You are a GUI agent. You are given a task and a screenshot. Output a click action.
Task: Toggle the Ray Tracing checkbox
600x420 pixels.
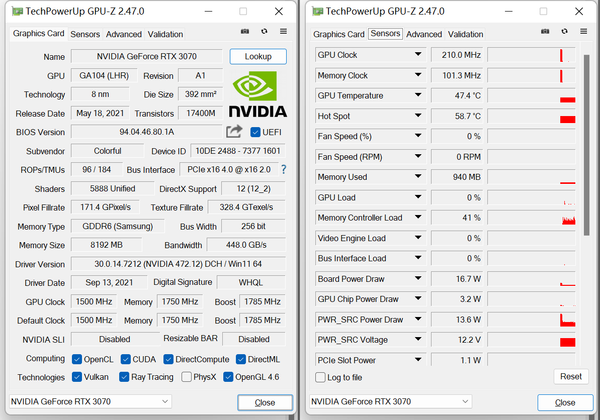pyautogui.click(x=124, y=377)
